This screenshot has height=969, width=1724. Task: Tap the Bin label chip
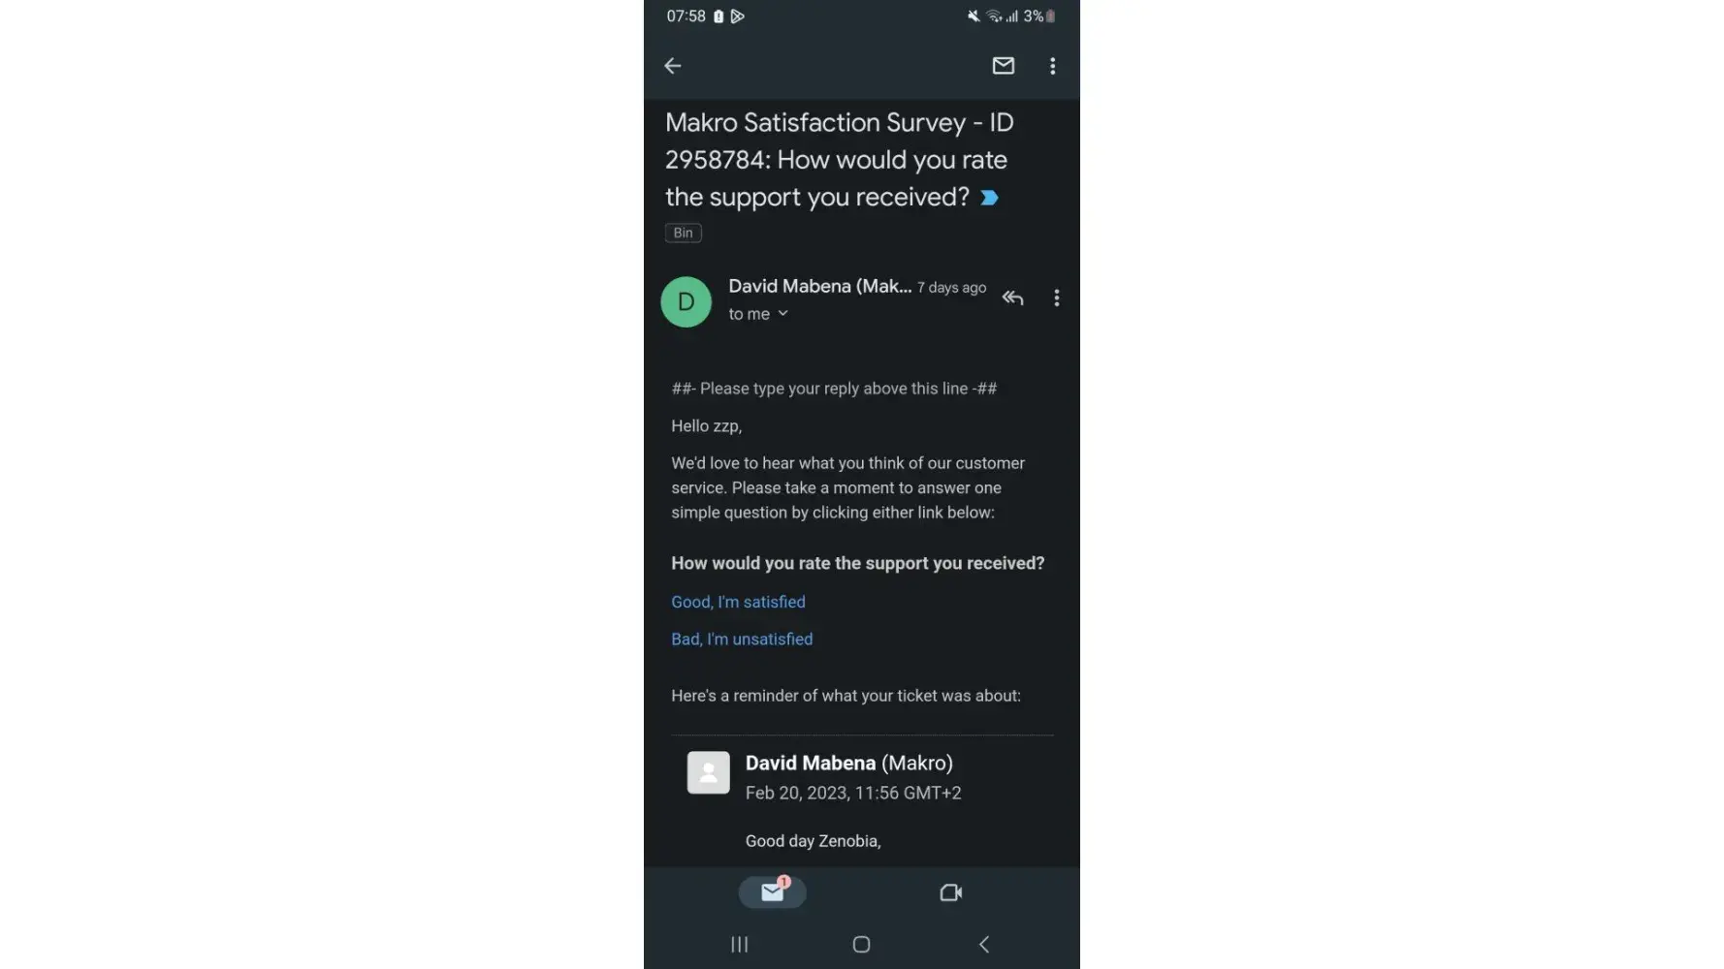point(683,233)
